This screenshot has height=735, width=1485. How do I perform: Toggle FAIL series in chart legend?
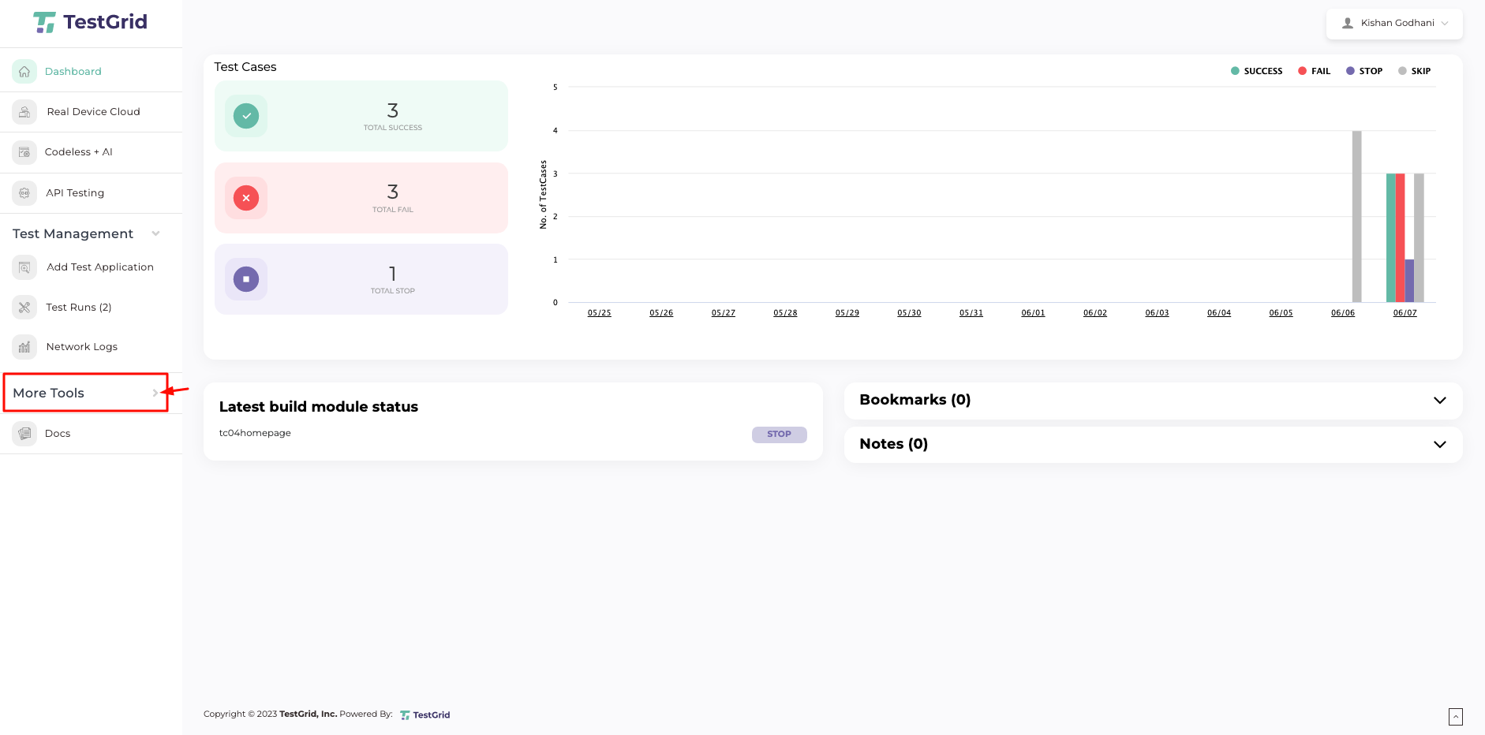(1314, 71)
